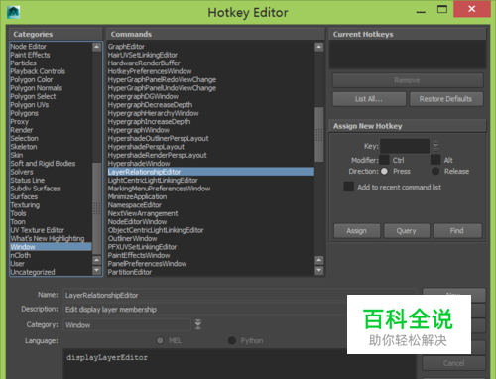Click the Cancel button
496x379 pixels.
pyautogui.click(x=454, y=363)
